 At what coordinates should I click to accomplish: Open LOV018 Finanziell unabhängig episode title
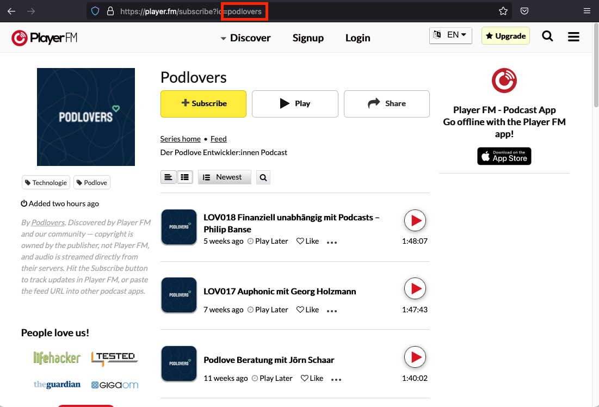point(292,223)
